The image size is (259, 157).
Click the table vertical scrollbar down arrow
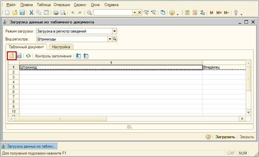tap(249, 112)
